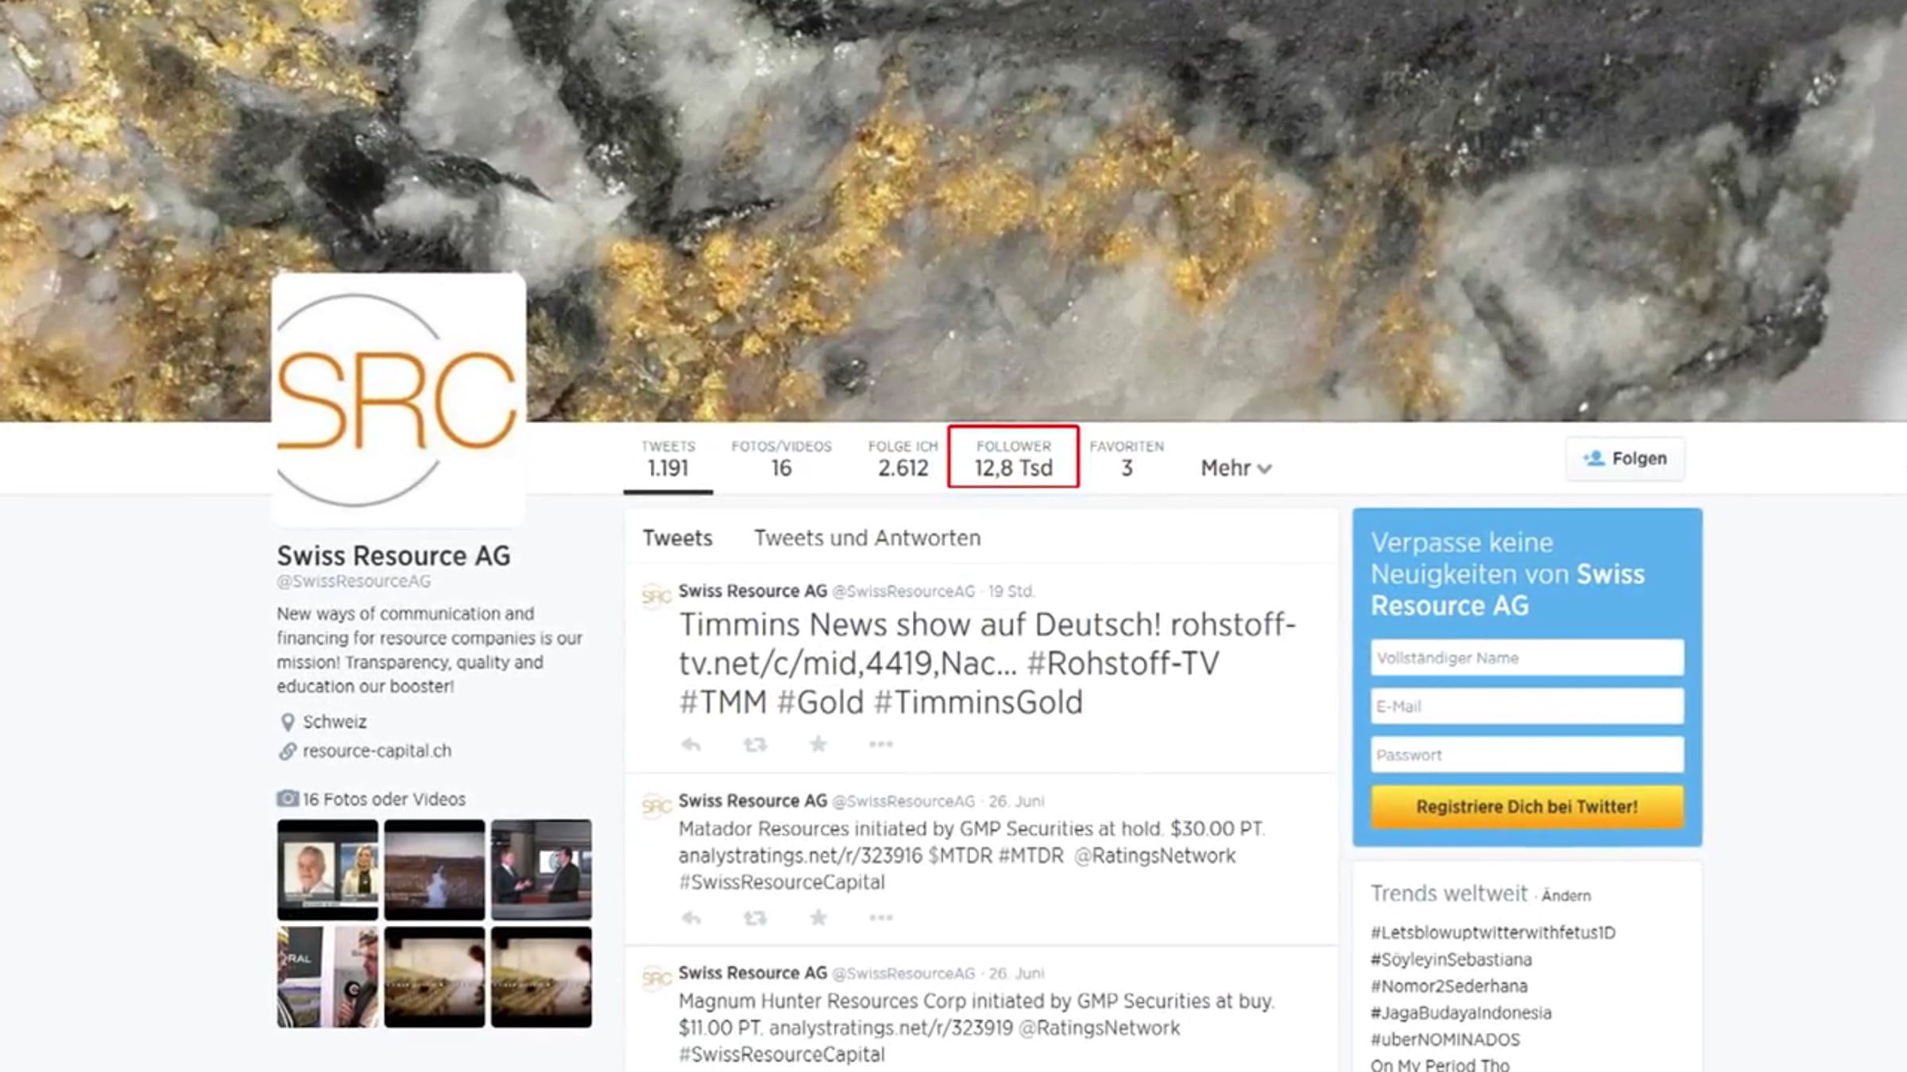Click the #Rohstoff-TV hashtag
Image resolution: width=1907 pixels, height=1072 pixels.
[1123, 664]
